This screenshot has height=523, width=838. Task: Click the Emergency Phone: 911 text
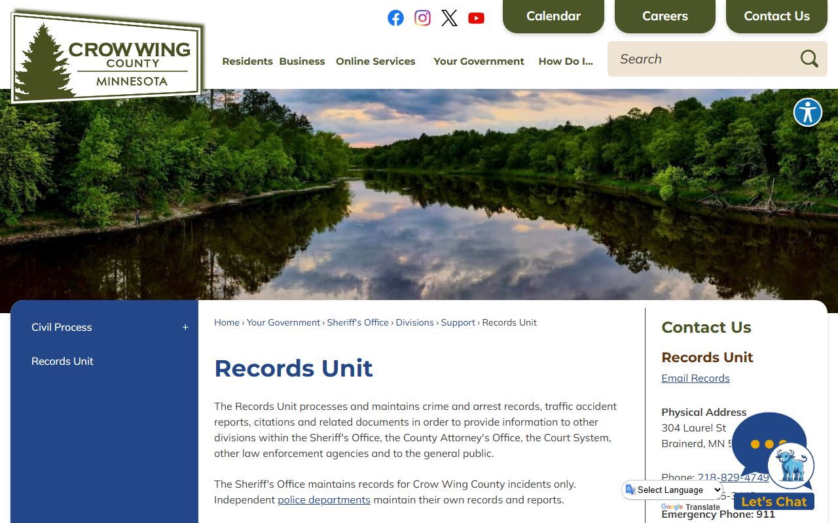[x=718, y=515]
